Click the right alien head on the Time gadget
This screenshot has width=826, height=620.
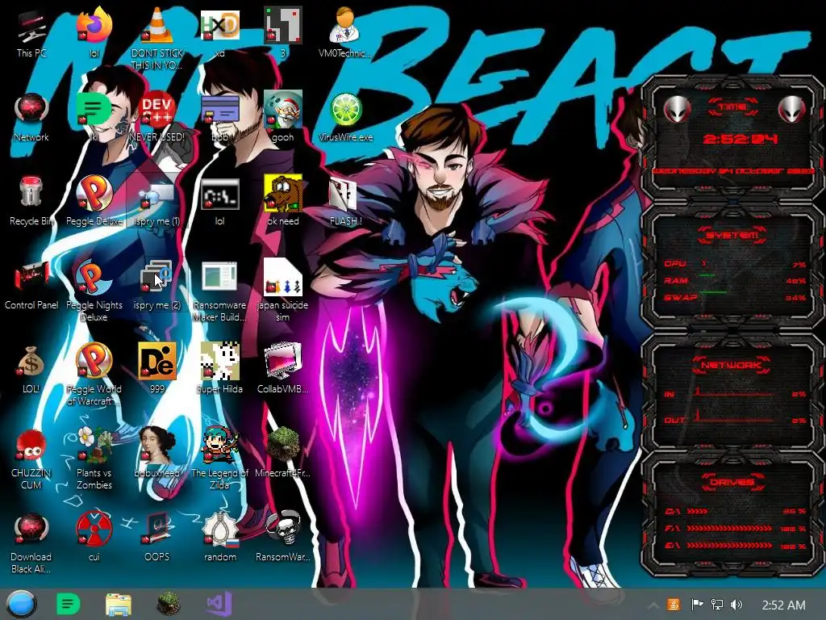click(x=791, y=109)
